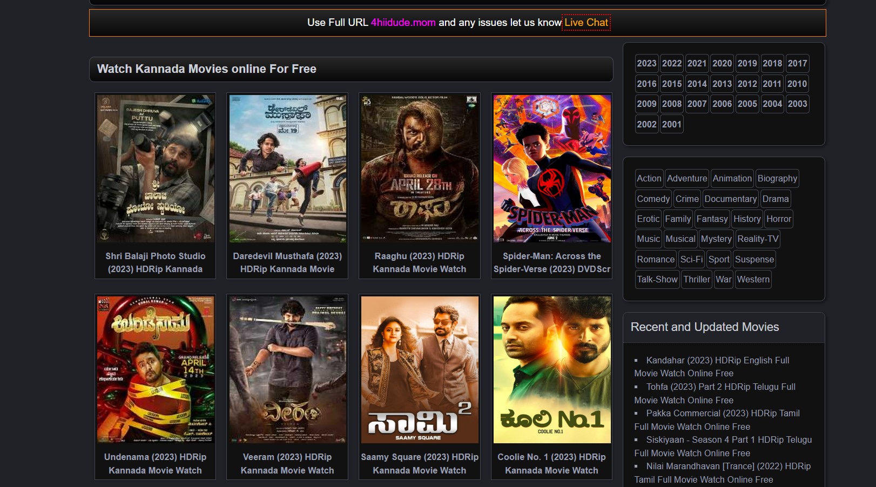Viewport: 876px width, 487px height.
Task: Select the Reality-TV genre tag
Action: [x=758, y=239]
